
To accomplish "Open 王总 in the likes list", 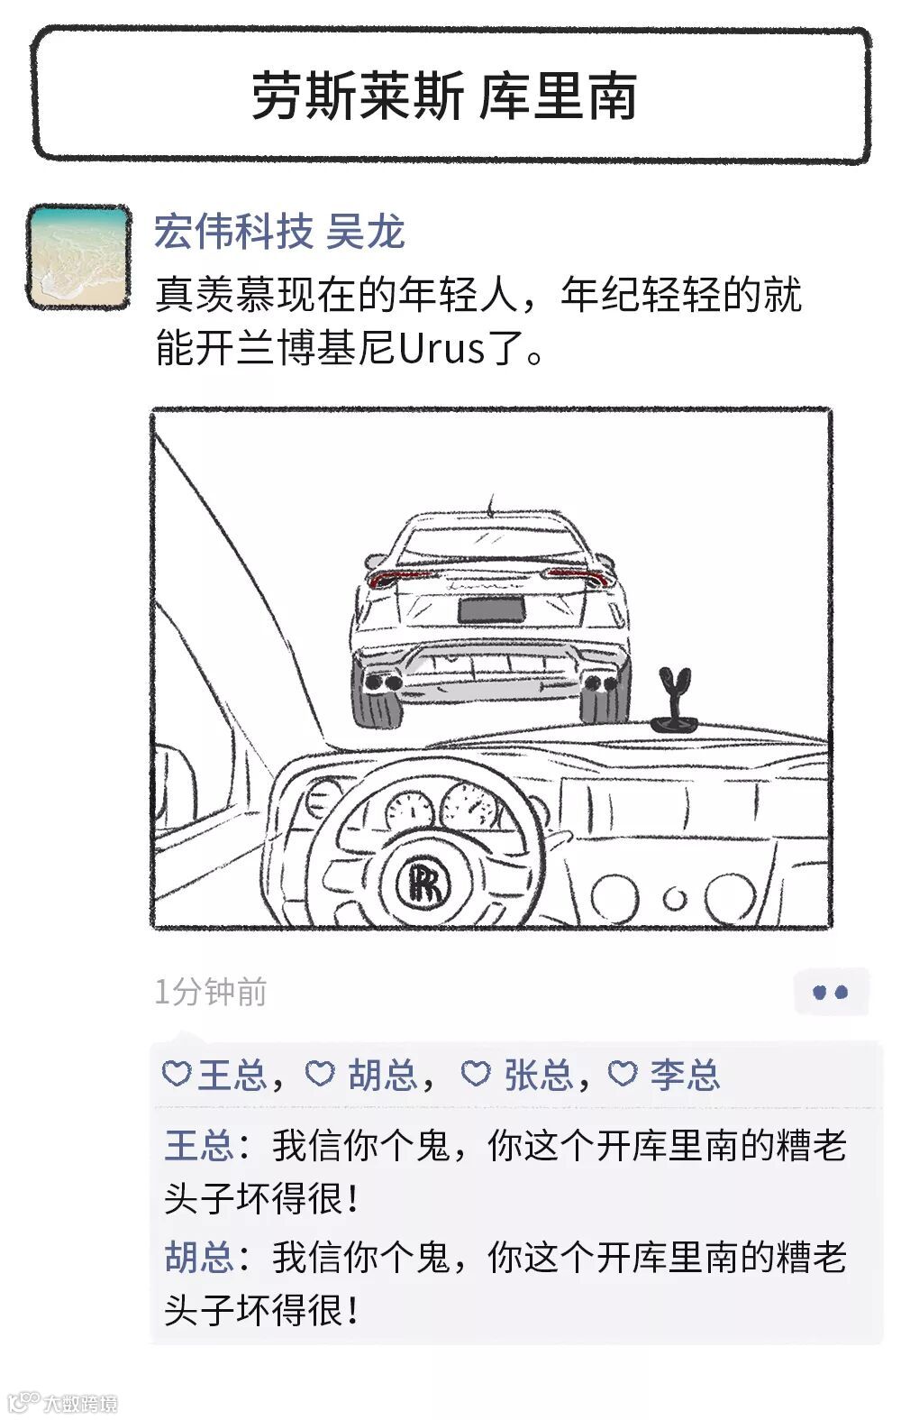I will (232, 1075).
